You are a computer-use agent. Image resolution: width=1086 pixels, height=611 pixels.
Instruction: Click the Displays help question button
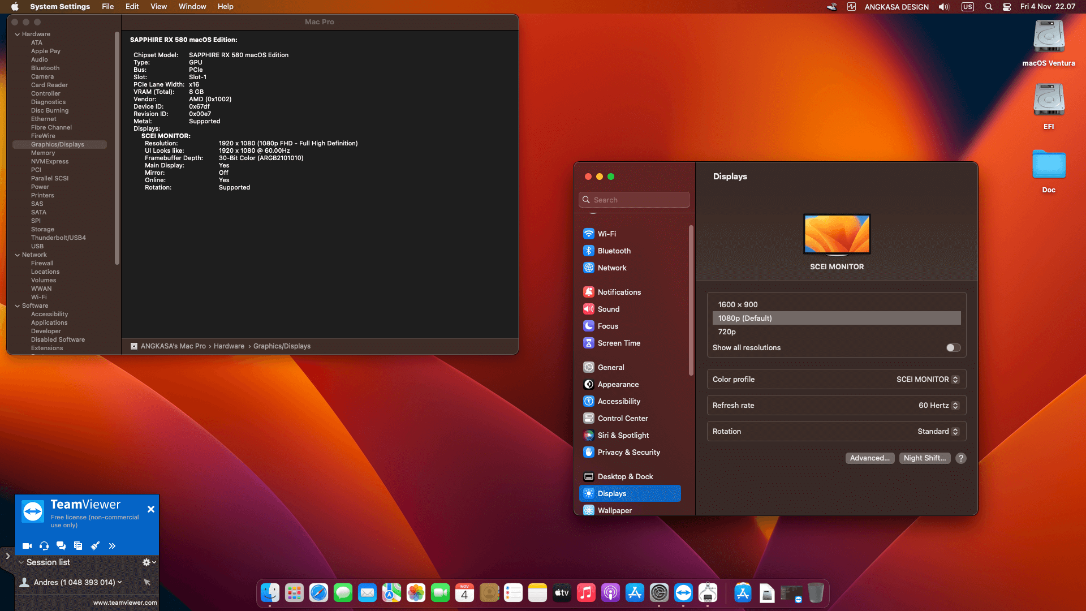(961, 458)
